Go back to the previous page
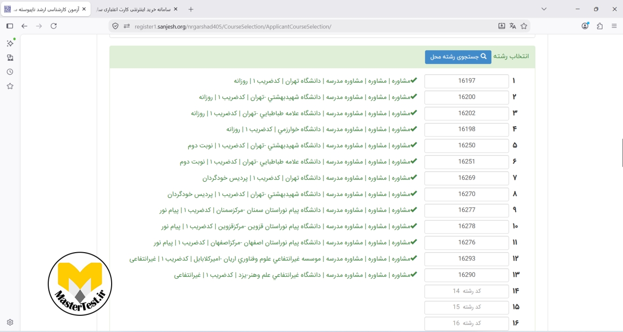 25,26
